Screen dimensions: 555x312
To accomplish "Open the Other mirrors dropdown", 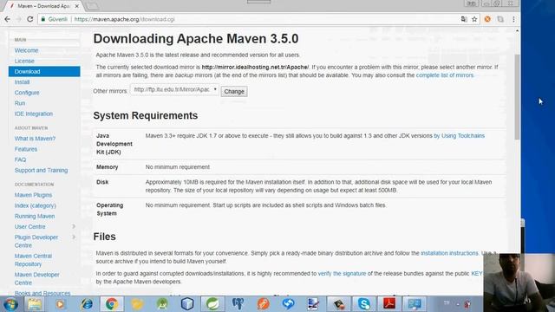I will tap(174, 90).
